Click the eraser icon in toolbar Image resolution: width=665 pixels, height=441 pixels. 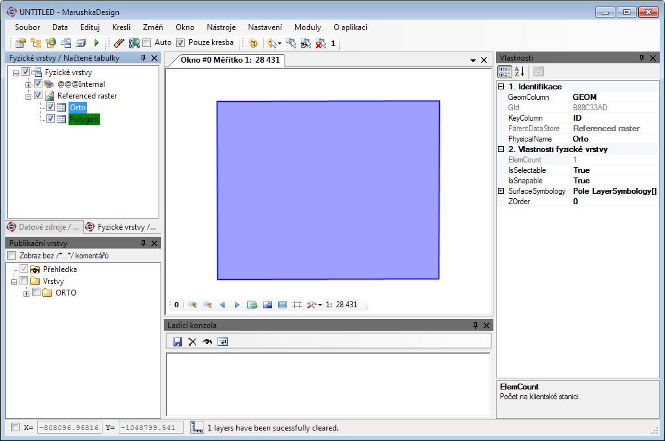click(119, 43)
